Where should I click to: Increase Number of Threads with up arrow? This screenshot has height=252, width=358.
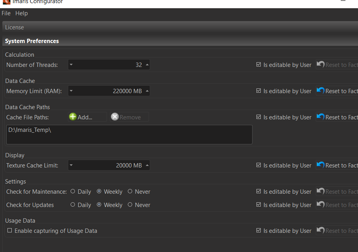[x=147, y=65]
